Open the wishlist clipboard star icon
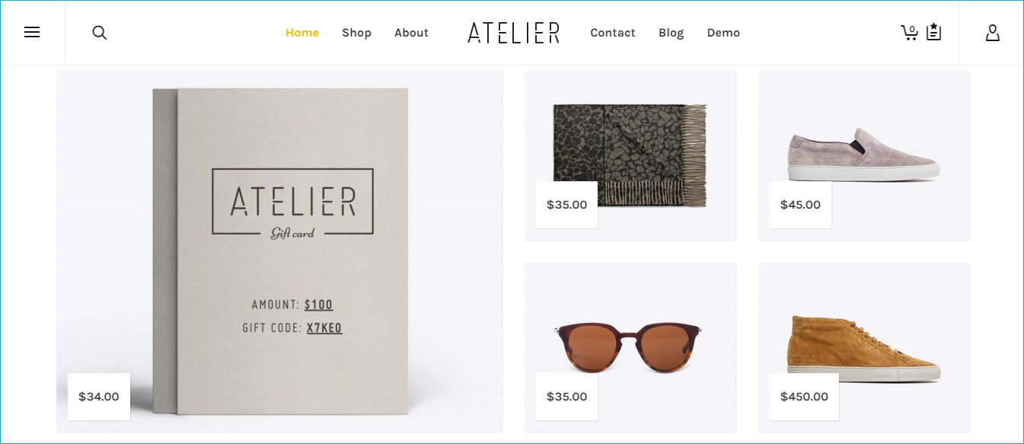The width and height of the screenshot is (1024, 444). coord(934,32)
